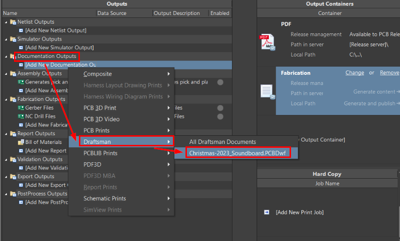Screen dimensions: 400x241
Task: Choose Christmas-2023_Soundboard.PCBDwf from the submenu
Action: (236, 153)
